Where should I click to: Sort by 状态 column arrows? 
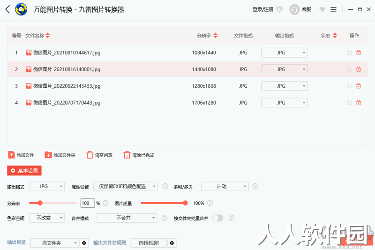335,35
